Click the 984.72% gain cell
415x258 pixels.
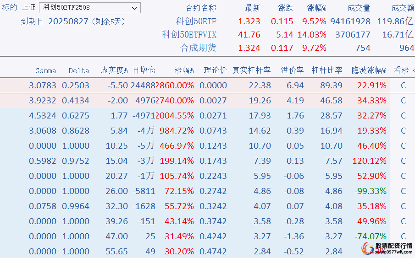177,131
